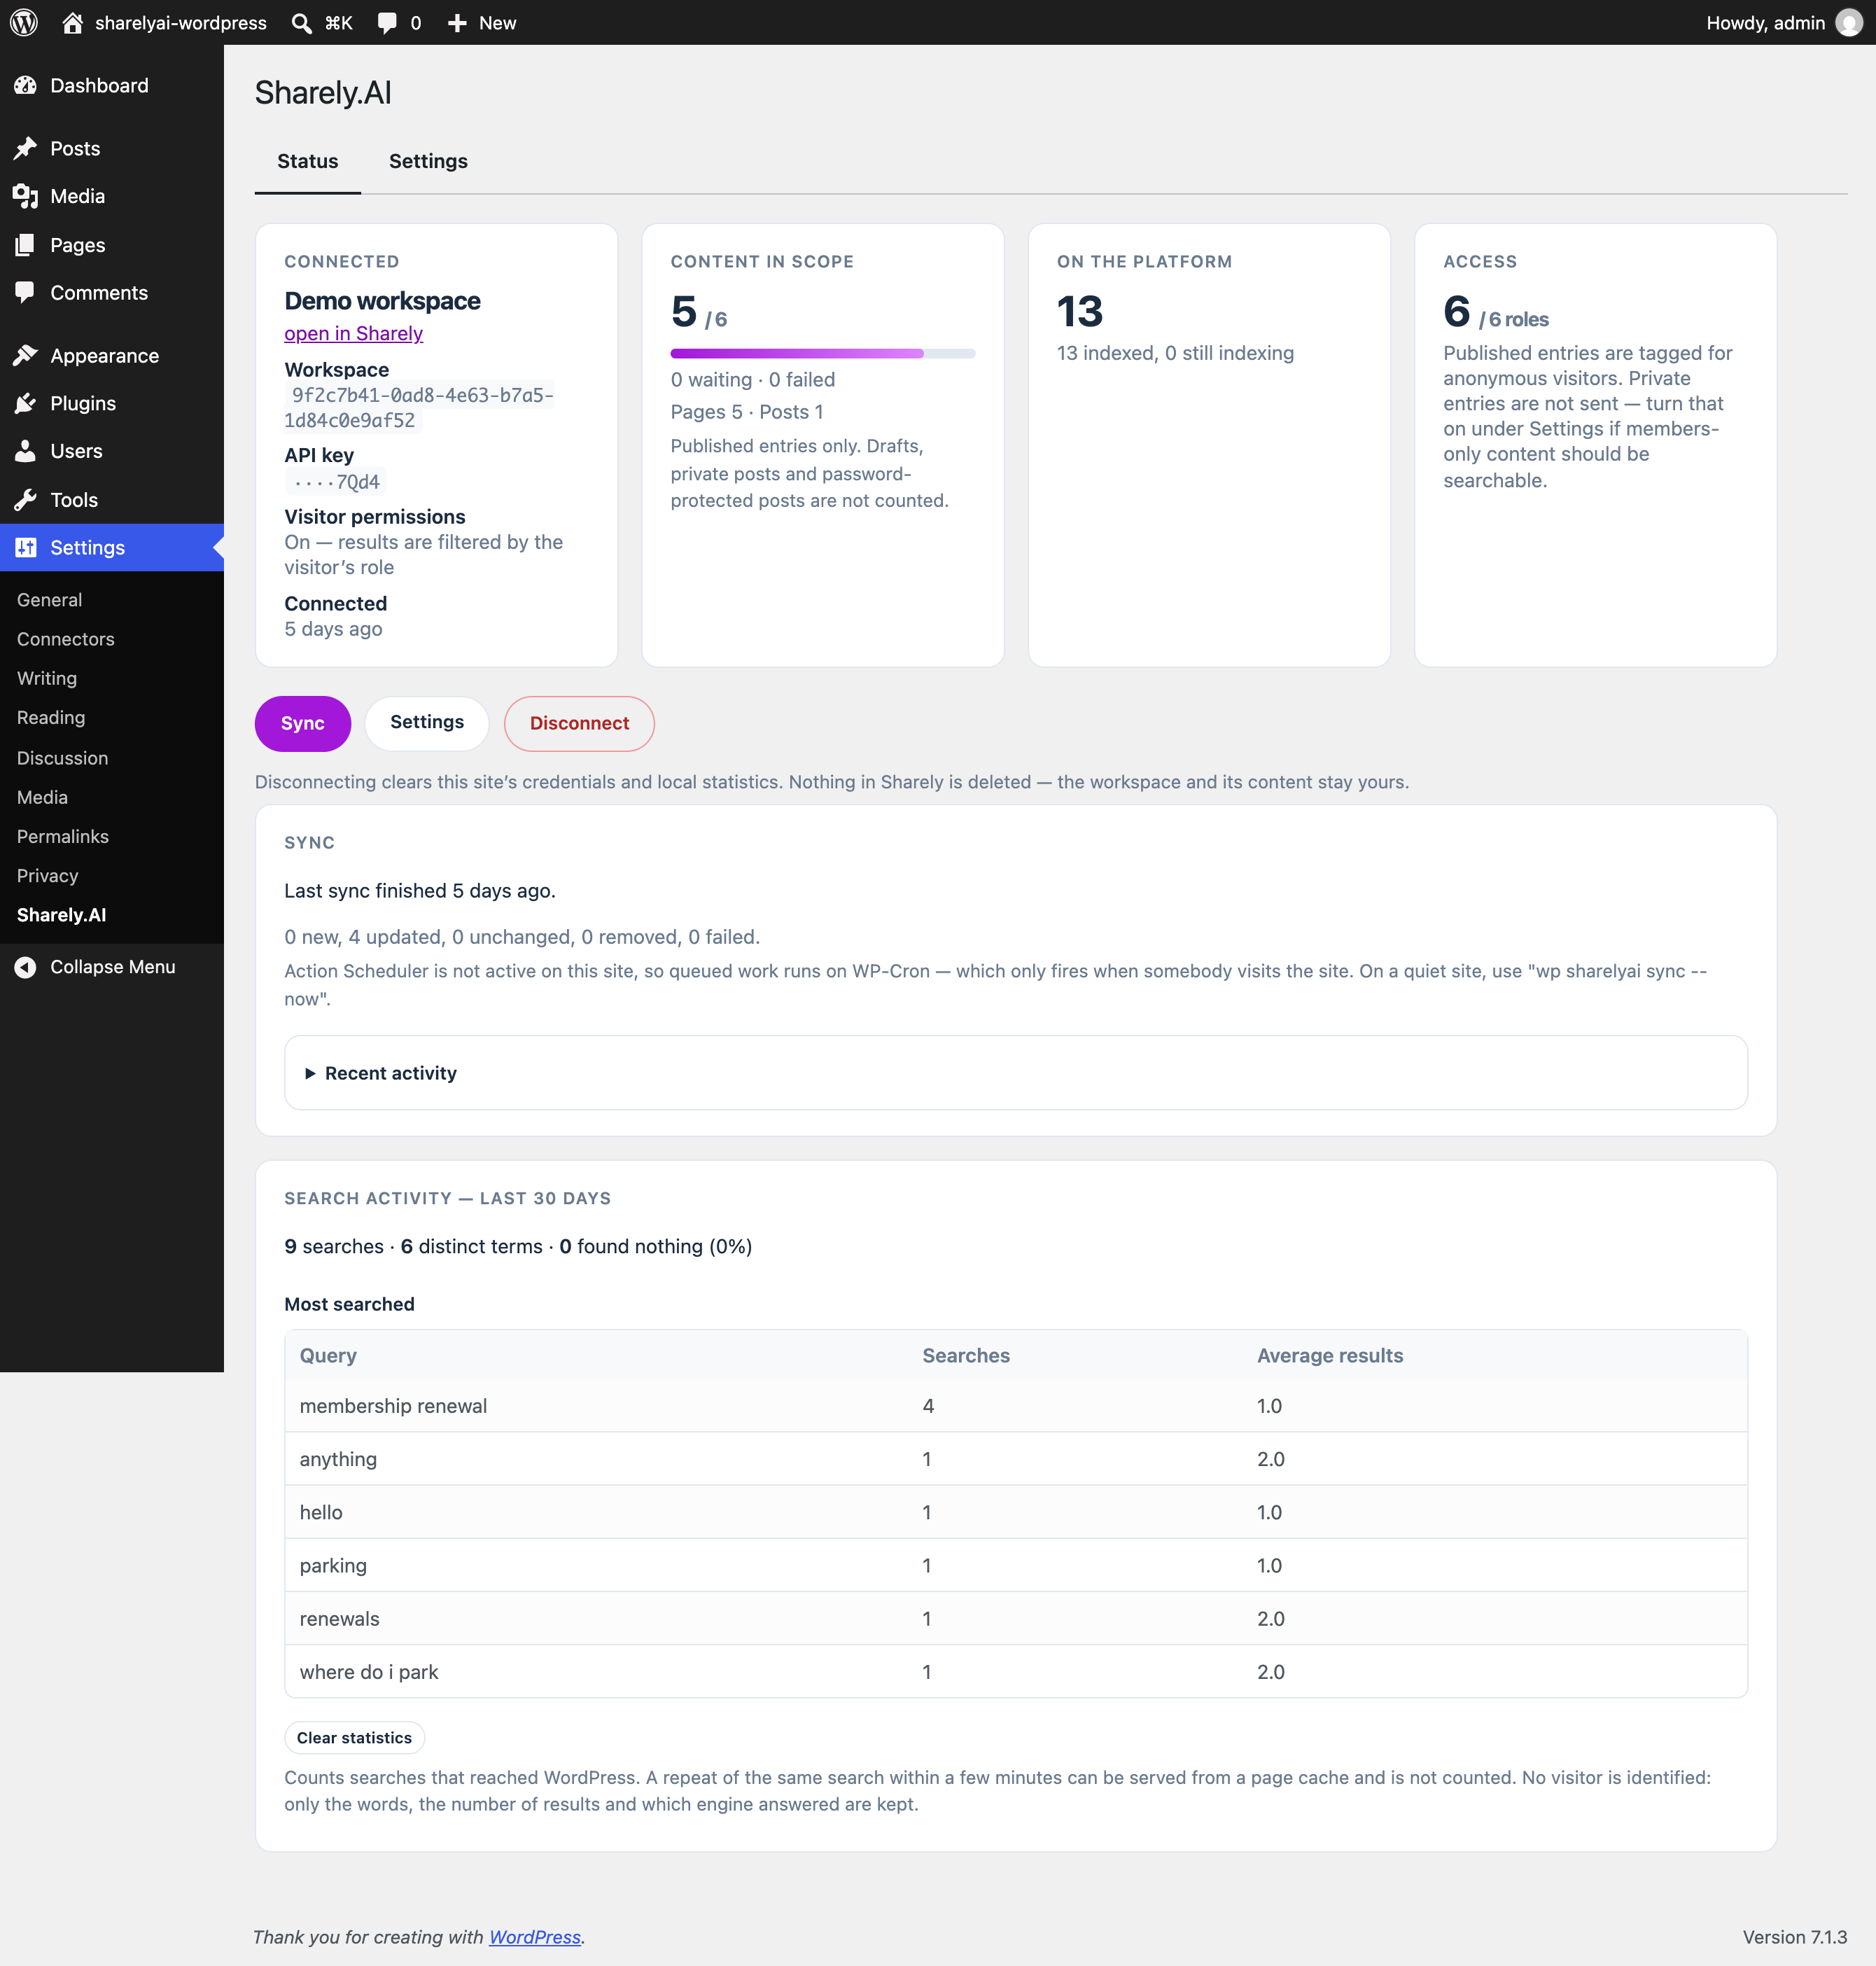The image size is (1876, 1966).
Task: Click the Comments speech bubble sidebar icon
Action: pos(25,292)
